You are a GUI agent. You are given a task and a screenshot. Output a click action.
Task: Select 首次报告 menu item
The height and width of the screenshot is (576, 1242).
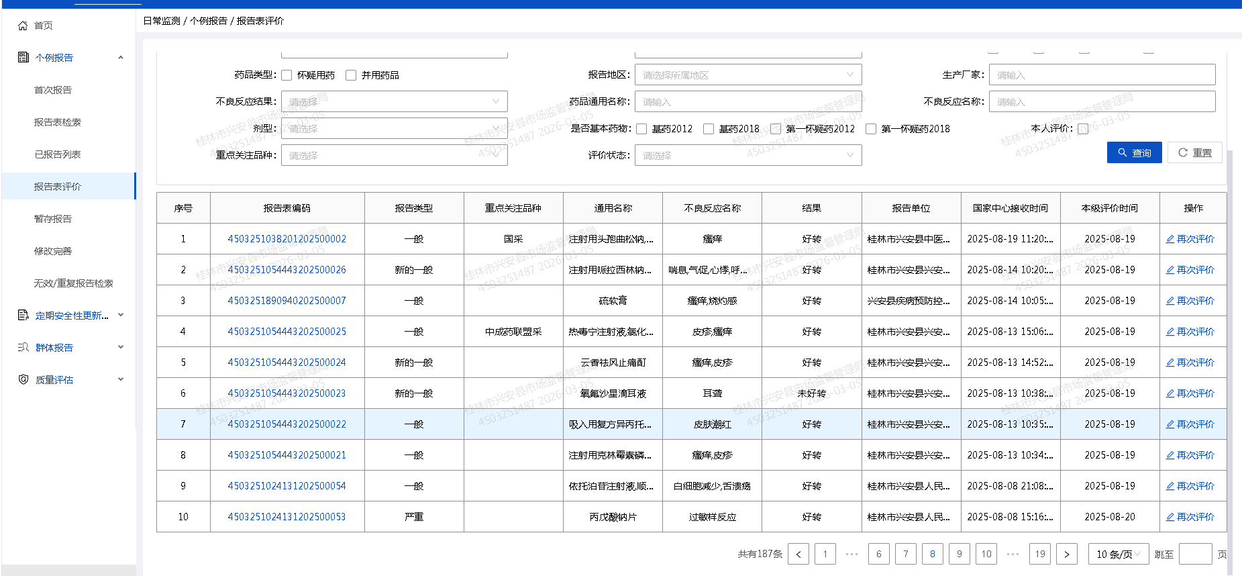point(53,90)
